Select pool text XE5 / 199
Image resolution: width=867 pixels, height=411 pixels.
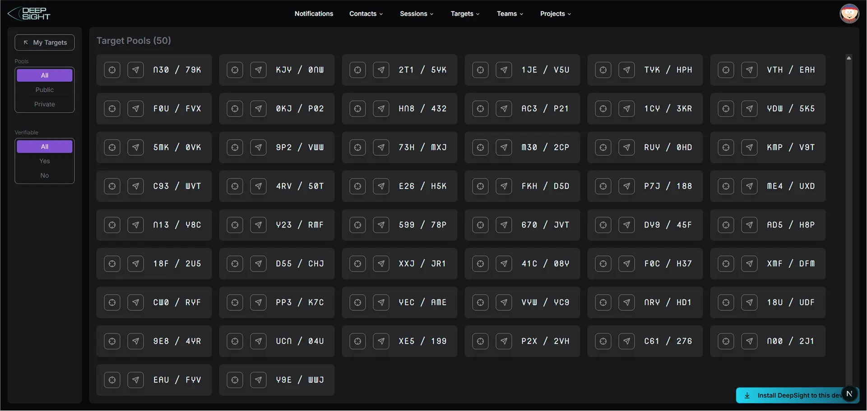(423, 341)
